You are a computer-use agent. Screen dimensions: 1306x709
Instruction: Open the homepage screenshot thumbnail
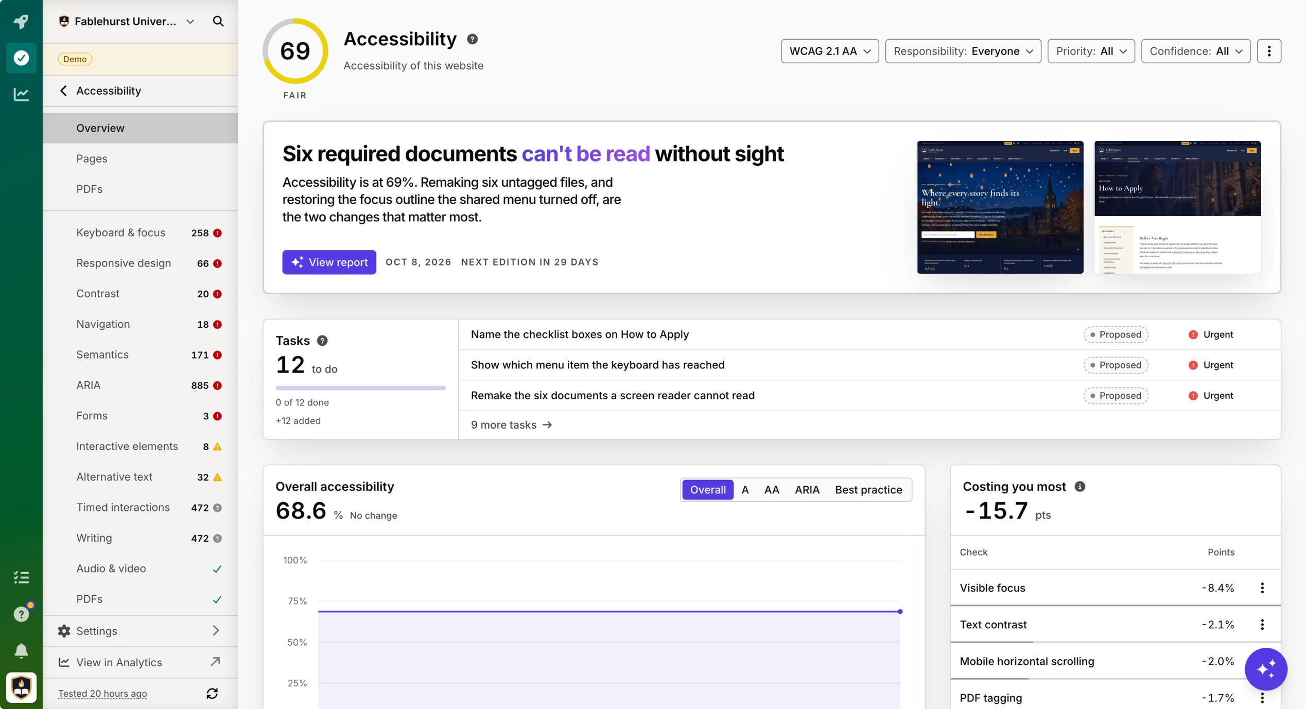click(x=1000, y=207)
